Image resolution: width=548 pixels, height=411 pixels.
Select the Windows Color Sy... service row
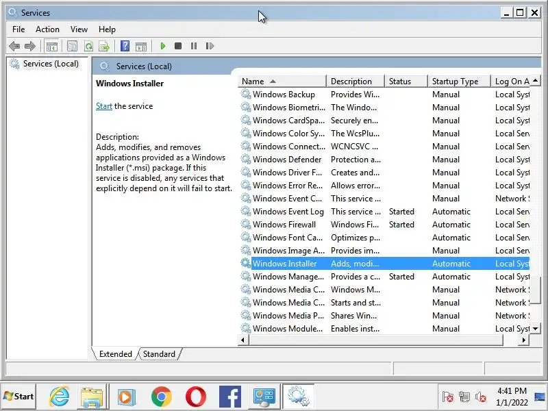pyautogui.click(x=385, y=133)
